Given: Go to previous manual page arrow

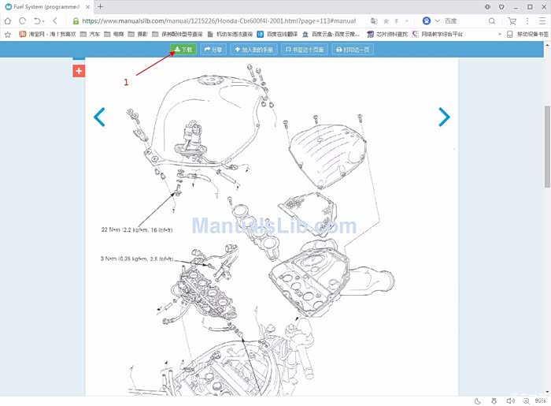Looking at the screenshot, I should coord(99,117).
